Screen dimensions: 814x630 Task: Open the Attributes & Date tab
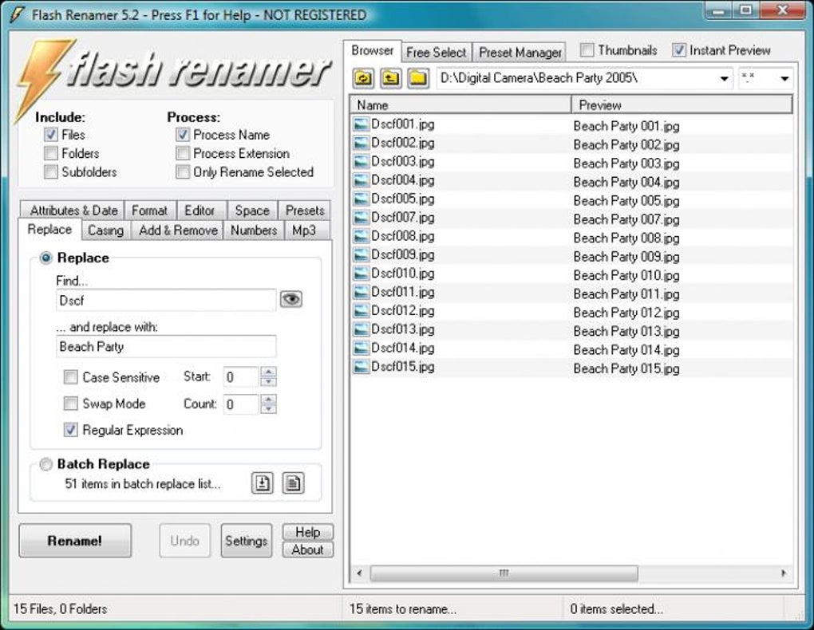[73, 211]
